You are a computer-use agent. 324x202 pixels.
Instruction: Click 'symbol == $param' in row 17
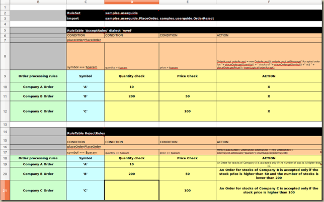click(86, 152)
